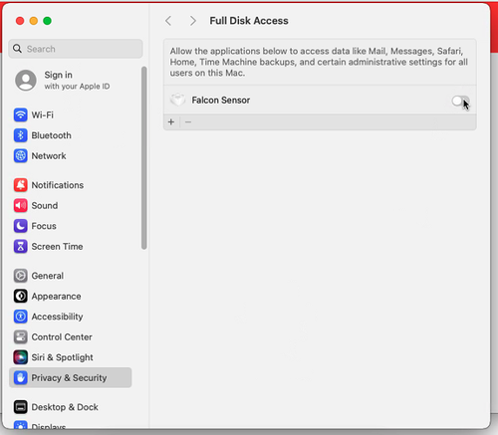The height and width of the screenshot is (435, 498).
Task: Close the System Settings window
Action: (20, 21)
